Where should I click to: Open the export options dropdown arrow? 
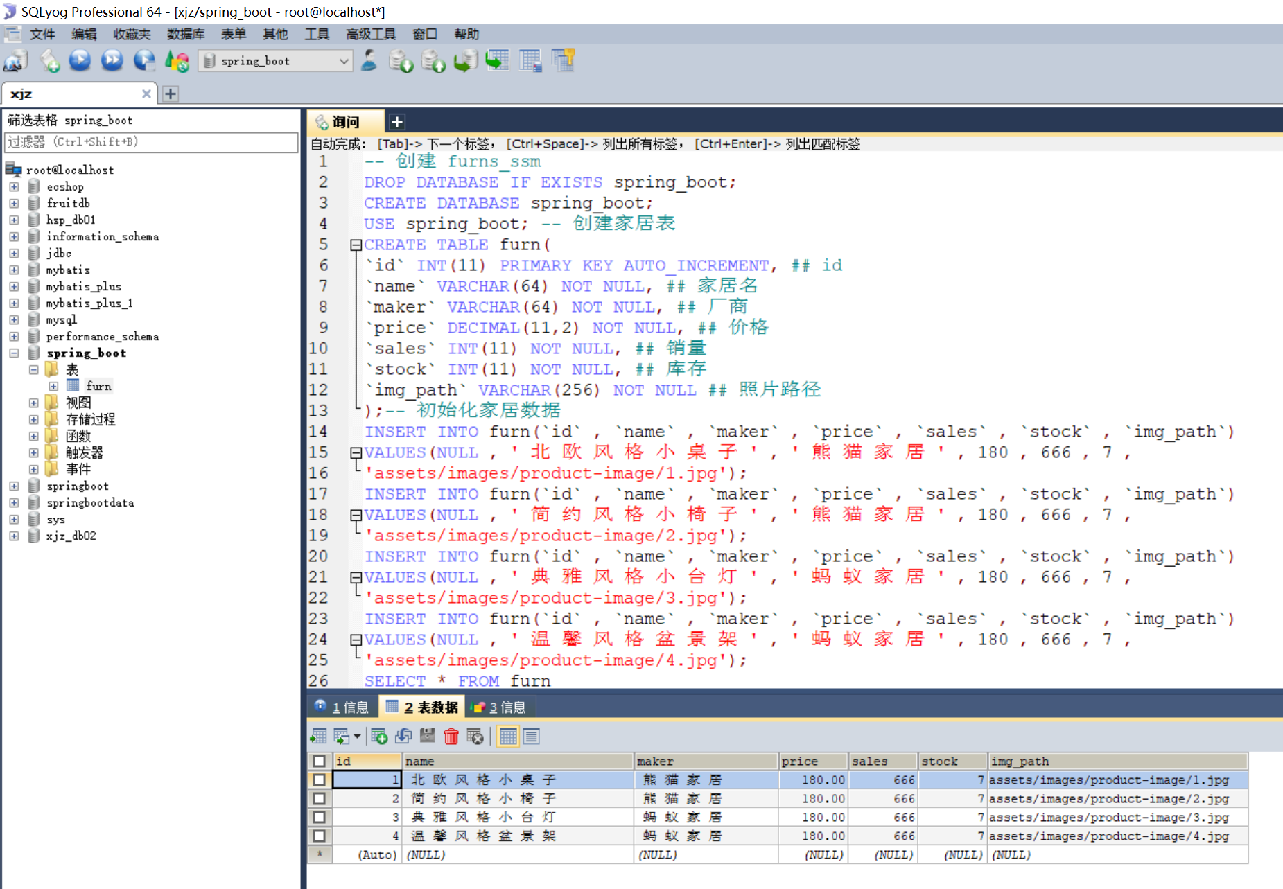(357, 736)
